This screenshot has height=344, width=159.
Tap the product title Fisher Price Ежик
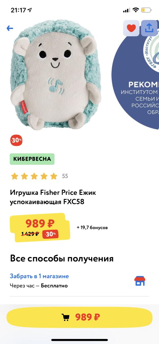pos(53,197)
